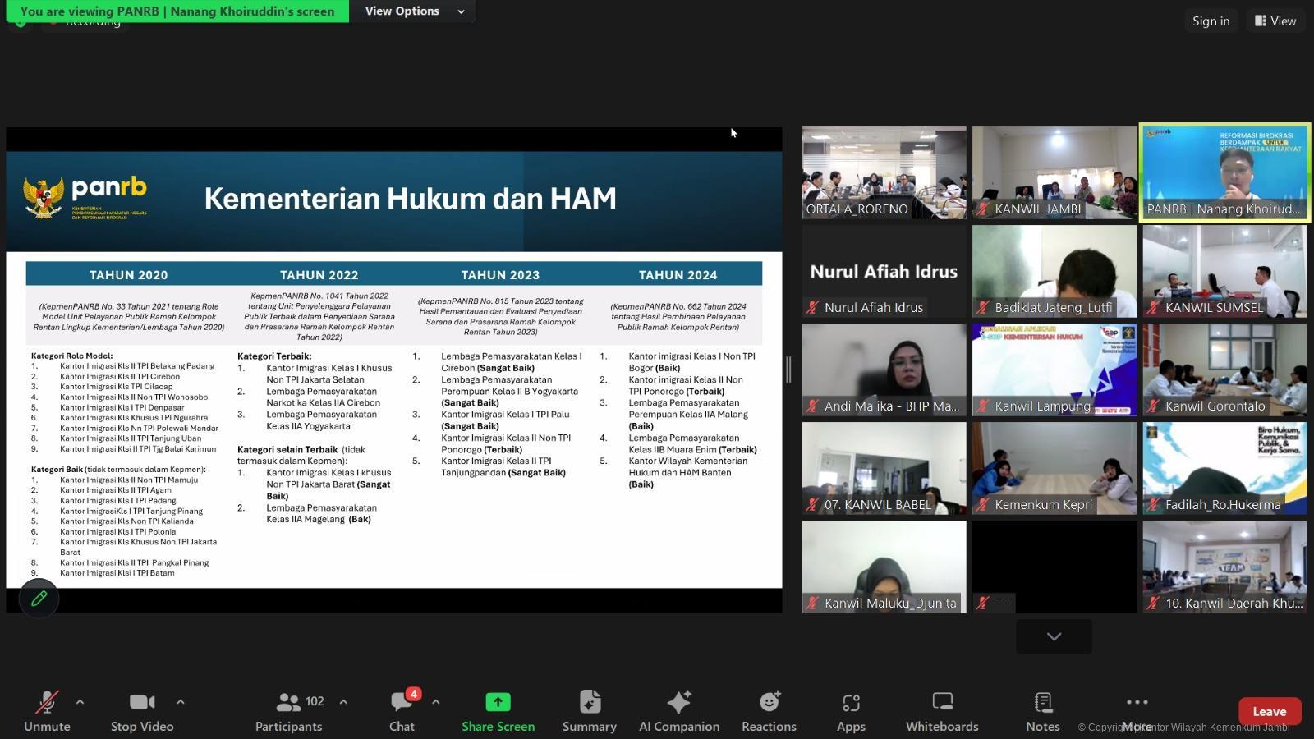This screenshot has width=1314, height=739.
Task: Open annotation pencil tool
Action: [x=39, y=599]
